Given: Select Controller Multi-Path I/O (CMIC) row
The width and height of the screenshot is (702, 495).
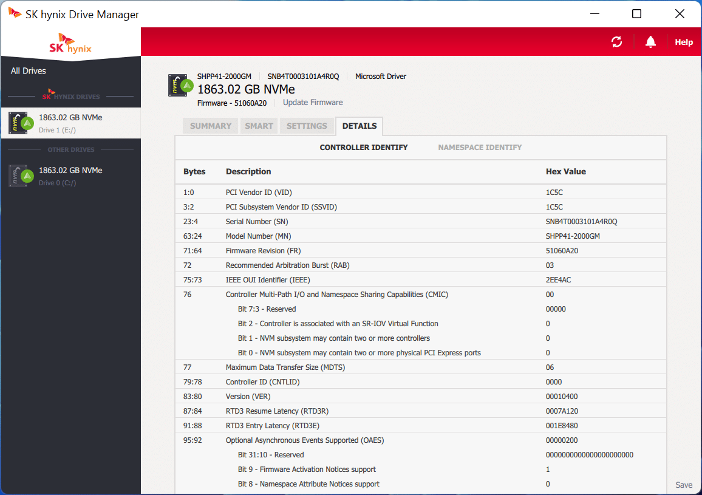Looking at the screenshot, I should click(x=420, y=295).
